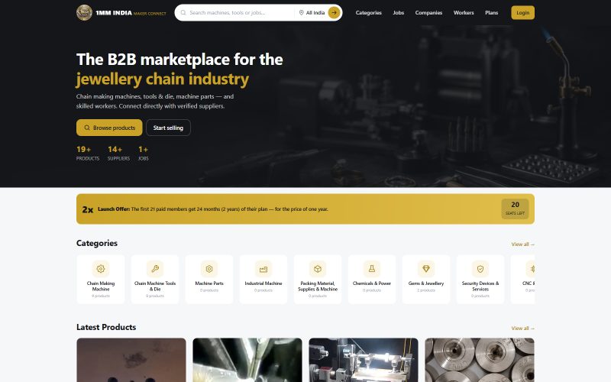The image size is (611, 382).
Task: Click the Chemicals & Power category label
Action: [372, 283]
